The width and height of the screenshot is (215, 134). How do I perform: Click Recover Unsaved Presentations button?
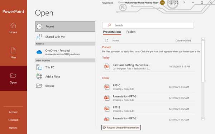click(x=121, y=128)
